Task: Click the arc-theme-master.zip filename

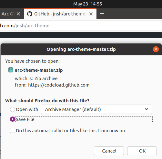Action: (x=39, y=70)
